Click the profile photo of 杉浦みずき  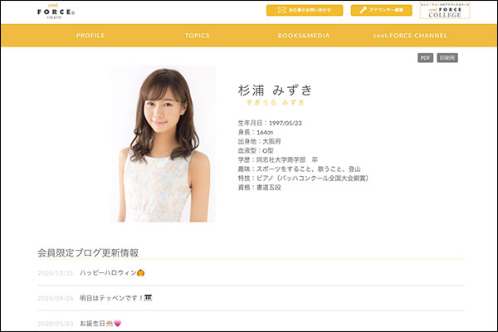(x=163, y=144)
